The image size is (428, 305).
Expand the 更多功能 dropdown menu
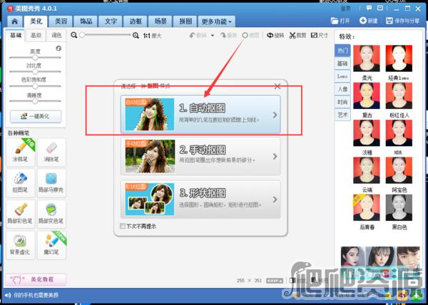[x=216, y=21]
